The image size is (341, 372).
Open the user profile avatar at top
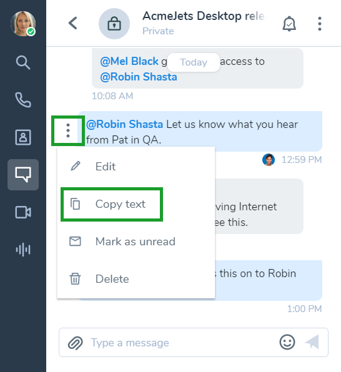23,24
